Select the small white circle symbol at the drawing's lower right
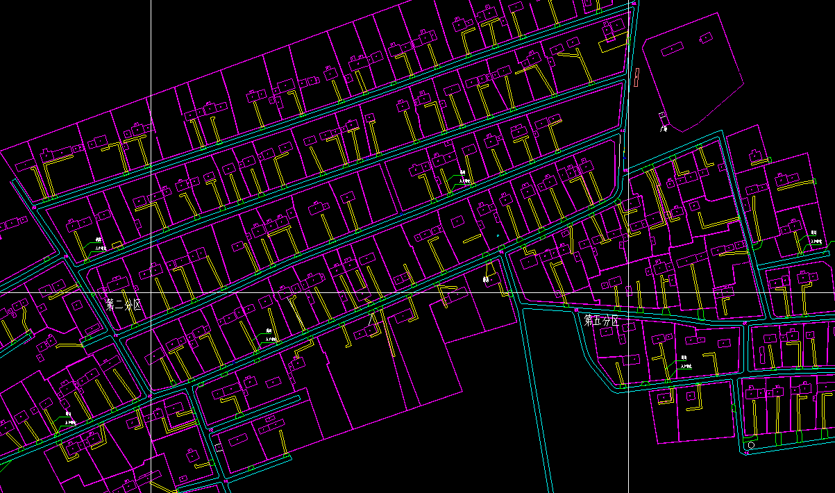Viewport: 835px width, 493px height. (750, 444)
